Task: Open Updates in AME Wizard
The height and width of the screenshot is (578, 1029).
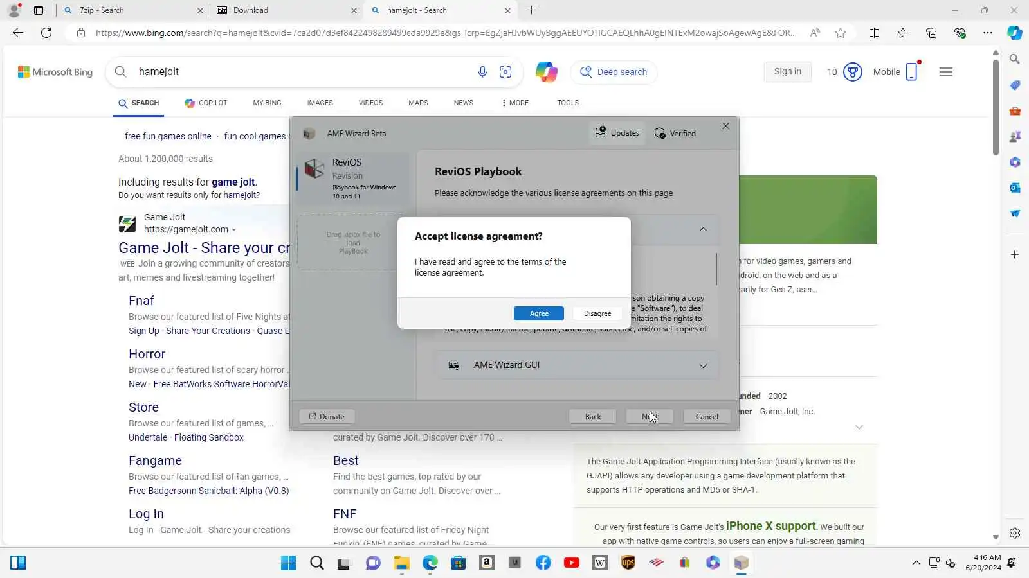Action: [617, 133]
